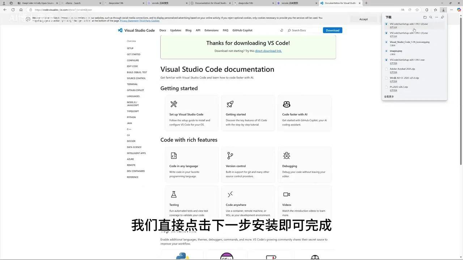Click the Debugging bug icon
Image resolution: width=463 pixels, height=260 pixels.
coord(286,156)
